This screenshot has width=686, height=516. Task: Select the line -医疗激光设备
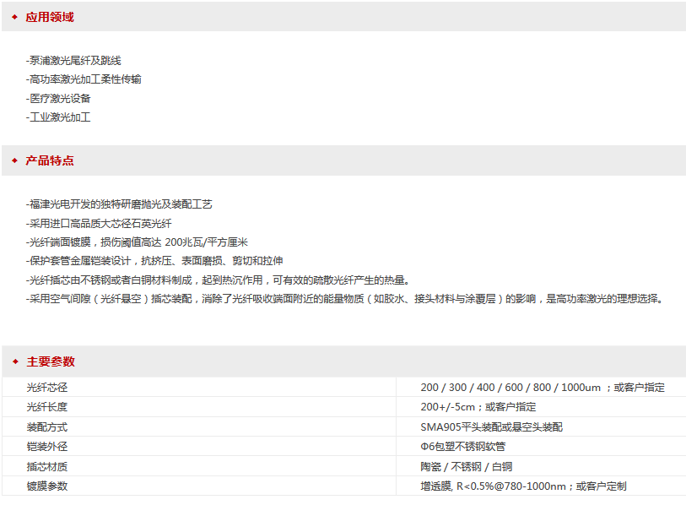[x=58, y=99]
